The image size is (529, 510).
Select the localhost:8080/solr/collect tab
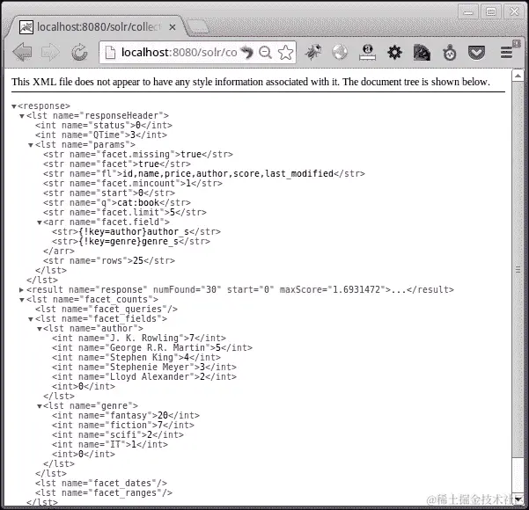(98, 27)
